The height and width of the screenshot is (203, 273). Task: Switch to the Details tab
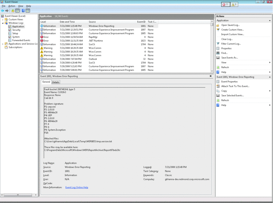tap(56, 82)
